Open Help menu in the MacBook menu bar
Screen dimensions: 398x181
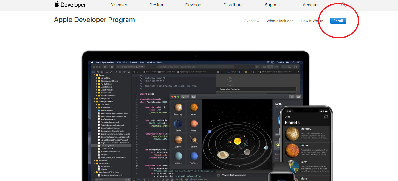(159, 63)
